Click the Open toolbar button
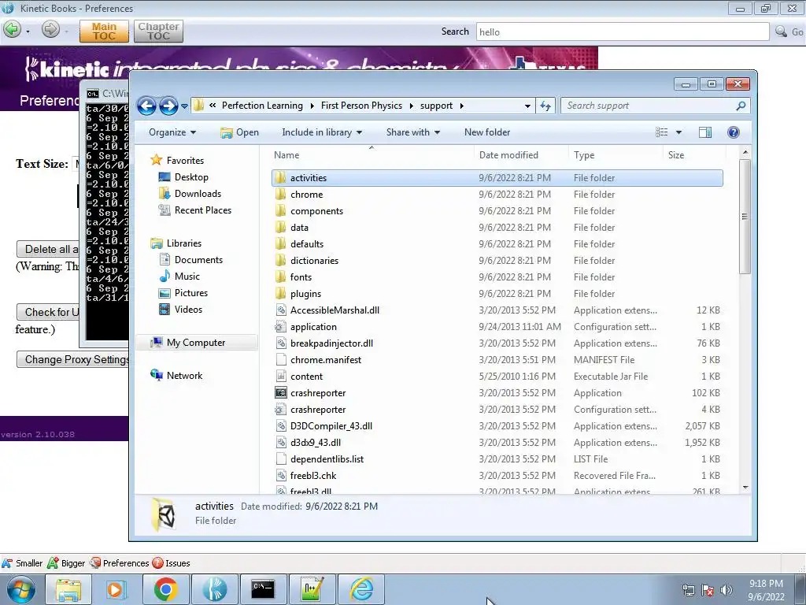 click(239, 132)
